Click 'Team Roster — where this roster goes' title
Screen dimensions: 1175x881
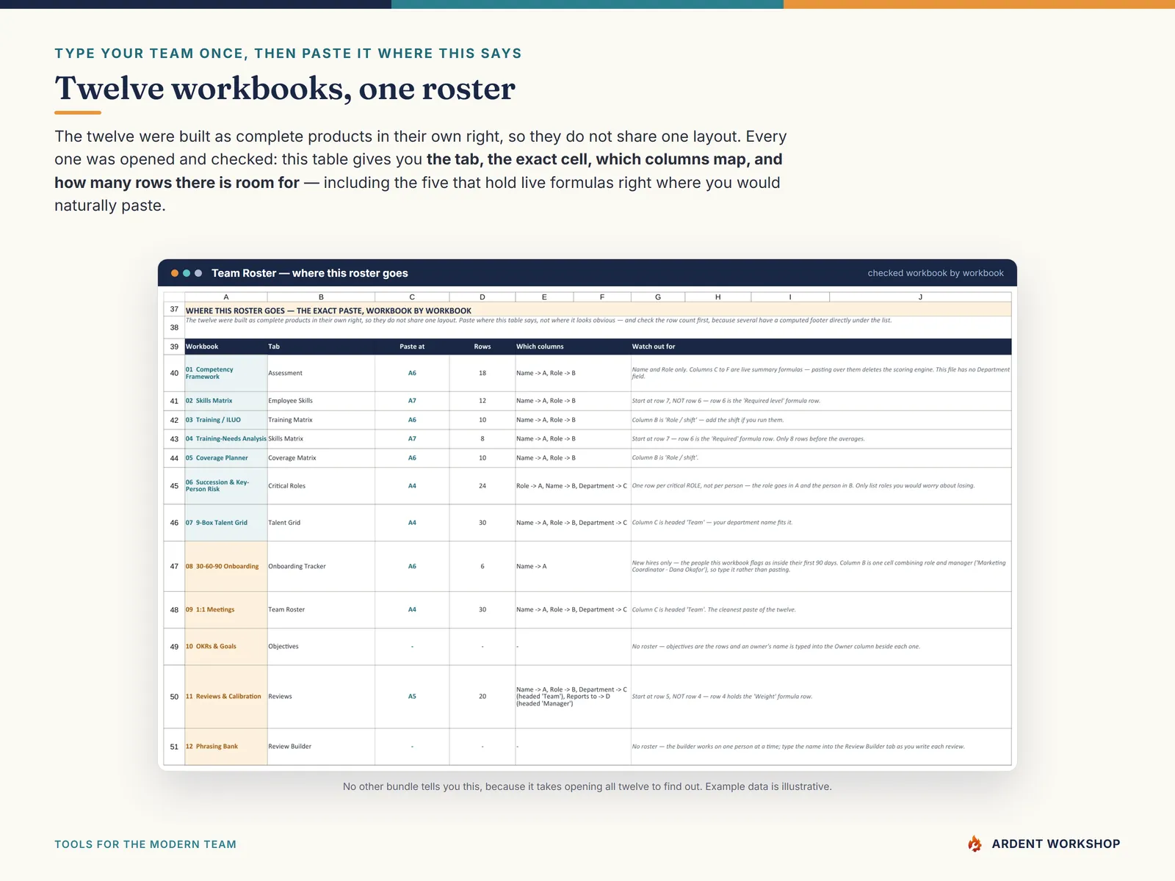point(310,273)
